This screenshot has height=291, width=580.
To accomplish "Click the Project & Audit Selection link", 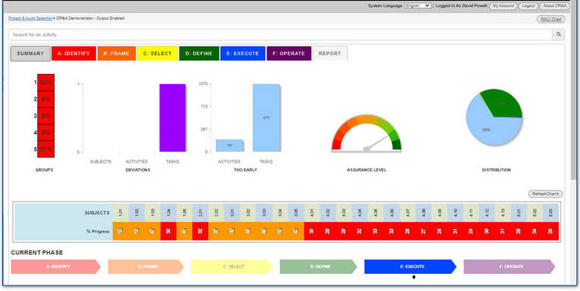I will tap(30, 18).
